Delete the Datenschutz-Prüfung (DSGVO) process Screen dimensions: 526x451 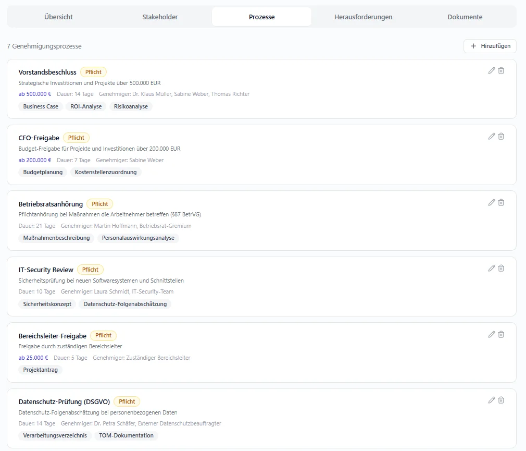tap(501, 400)
